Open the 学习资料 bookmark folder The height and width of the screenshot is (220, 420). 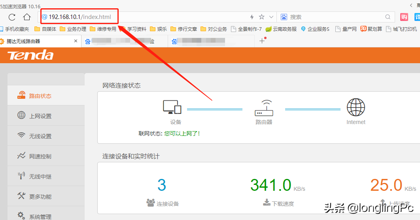pyautogui.click(x=133, y=29)
